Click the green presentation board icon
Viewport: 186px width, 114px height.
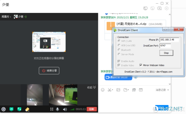pos(11,109)
